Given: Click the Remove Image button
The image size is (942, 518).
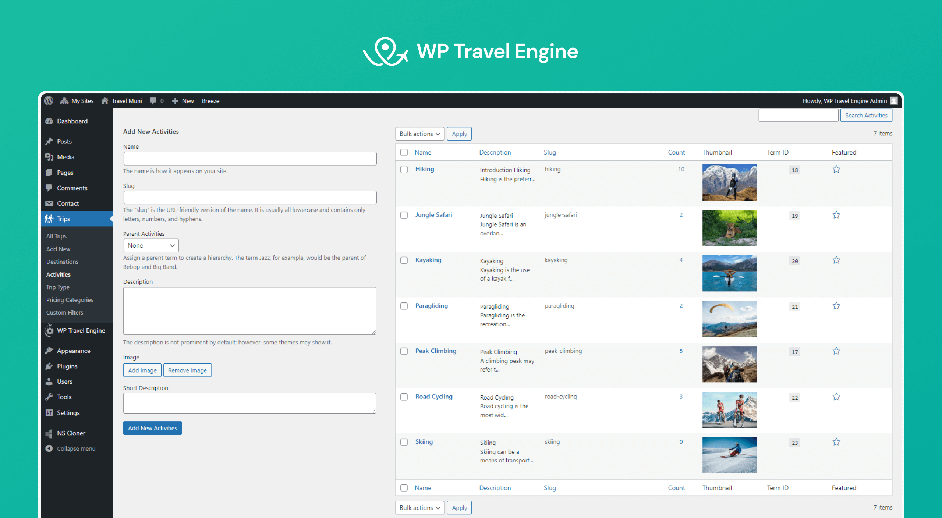Looking at the screenshot, I should point(187,370).
